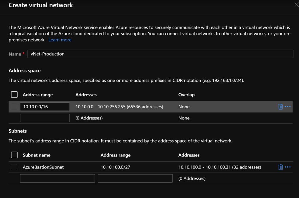Select all address ranges via header checkbox
The width and height of the screenshot is (299, 198).
click(14, 94)
